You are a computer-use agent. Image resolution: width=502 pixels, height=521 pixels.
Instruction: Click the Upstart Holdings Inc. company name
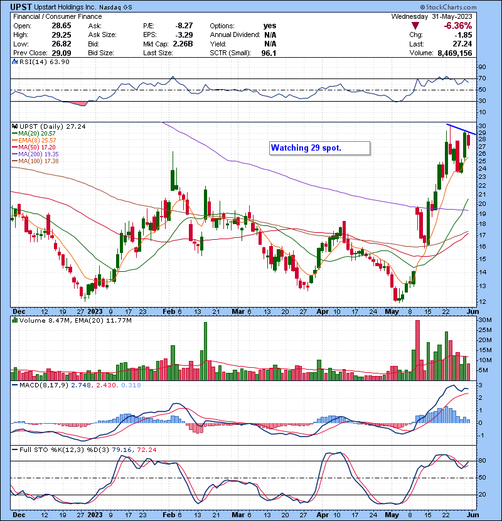(65, 8)
